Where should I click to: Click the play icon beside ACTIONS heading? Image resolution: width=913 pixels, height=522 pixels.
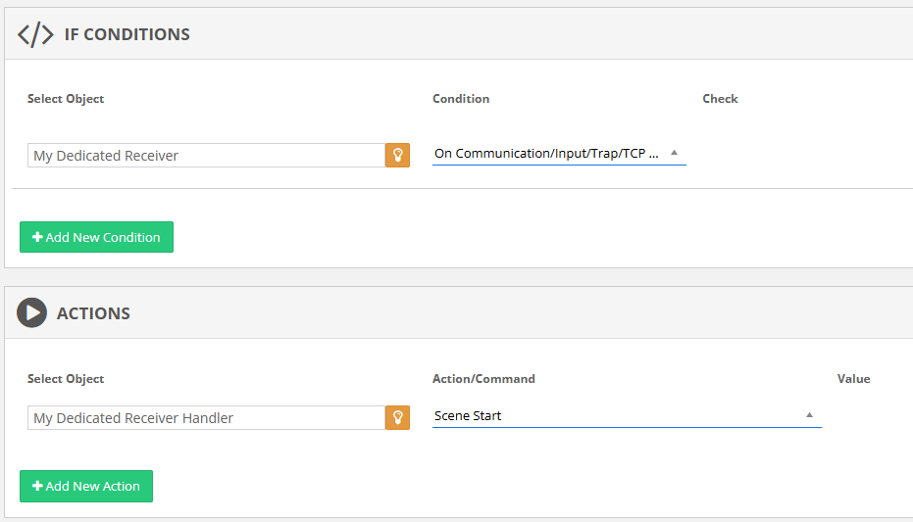pyautogui.click(x=32, y=313)
